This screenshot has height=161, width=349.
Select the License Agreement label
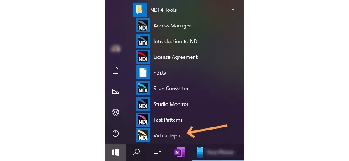click(176, 57)
